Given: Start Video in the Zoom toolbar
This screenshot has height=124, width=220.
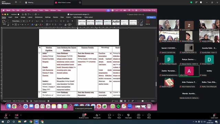Looking at the screenshot, I should click(x=16, y=116).
